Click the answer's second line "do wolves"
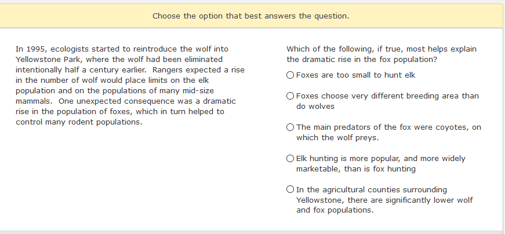The height and width of the screenshot is (234, 505). 315,106
